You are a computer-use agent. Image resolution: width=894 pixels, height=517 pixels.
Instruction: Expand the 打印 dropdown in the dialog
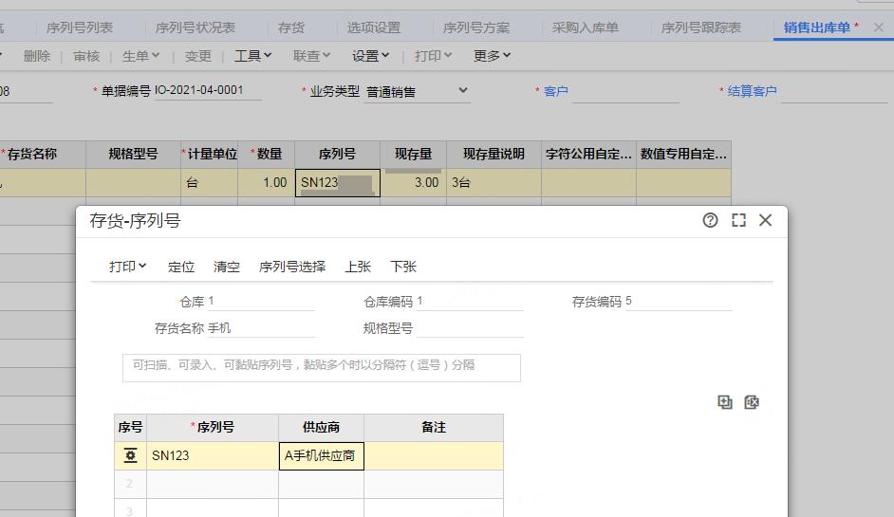(128, 267)
